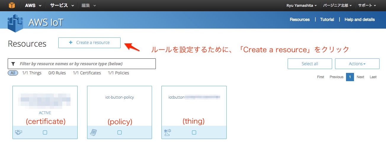Viewport: 386px width, 144px height.
Task: Select the All filter tab
Action: click(13, 73)
